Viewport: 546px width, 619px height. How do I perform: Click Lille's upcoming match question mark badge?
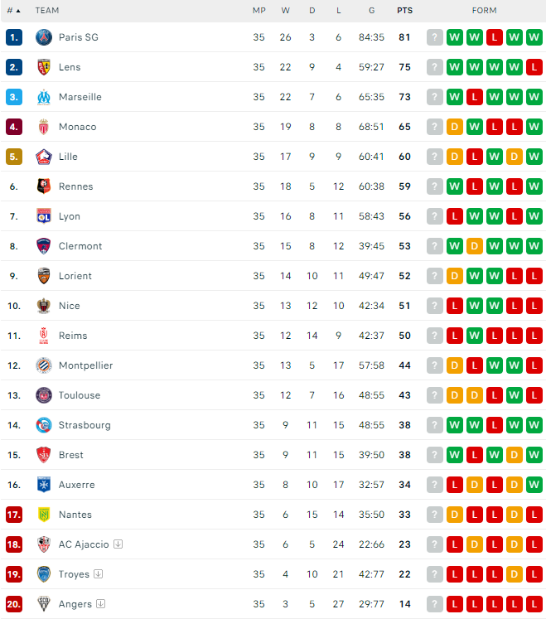click(x=435, y=157)
